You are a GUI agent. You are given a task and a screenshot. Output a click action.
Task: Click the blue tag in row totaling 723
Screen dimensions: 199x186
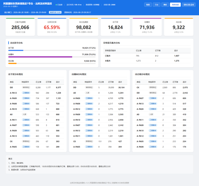(26, 104)
